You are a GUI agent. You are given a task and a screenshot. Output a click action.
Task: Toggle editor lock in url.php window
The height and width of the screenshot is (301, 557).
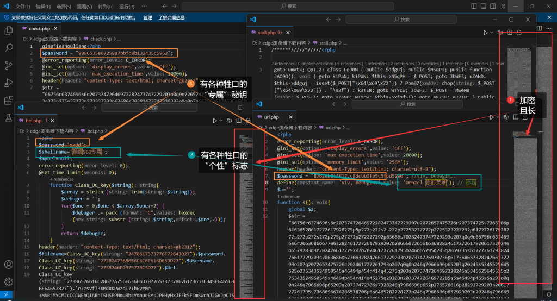pos(525,117)
